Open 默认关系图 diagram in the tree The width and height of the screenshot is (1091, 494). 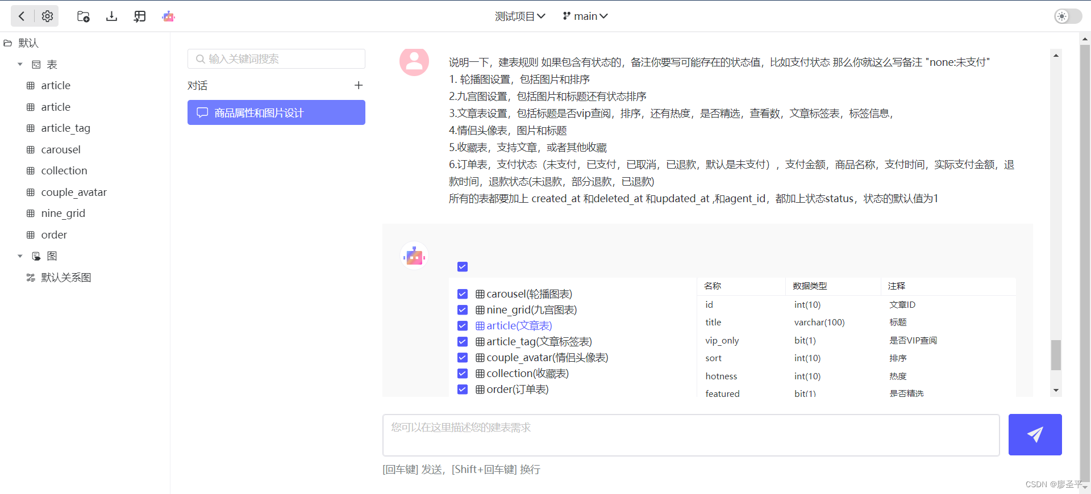click(66, 278)
